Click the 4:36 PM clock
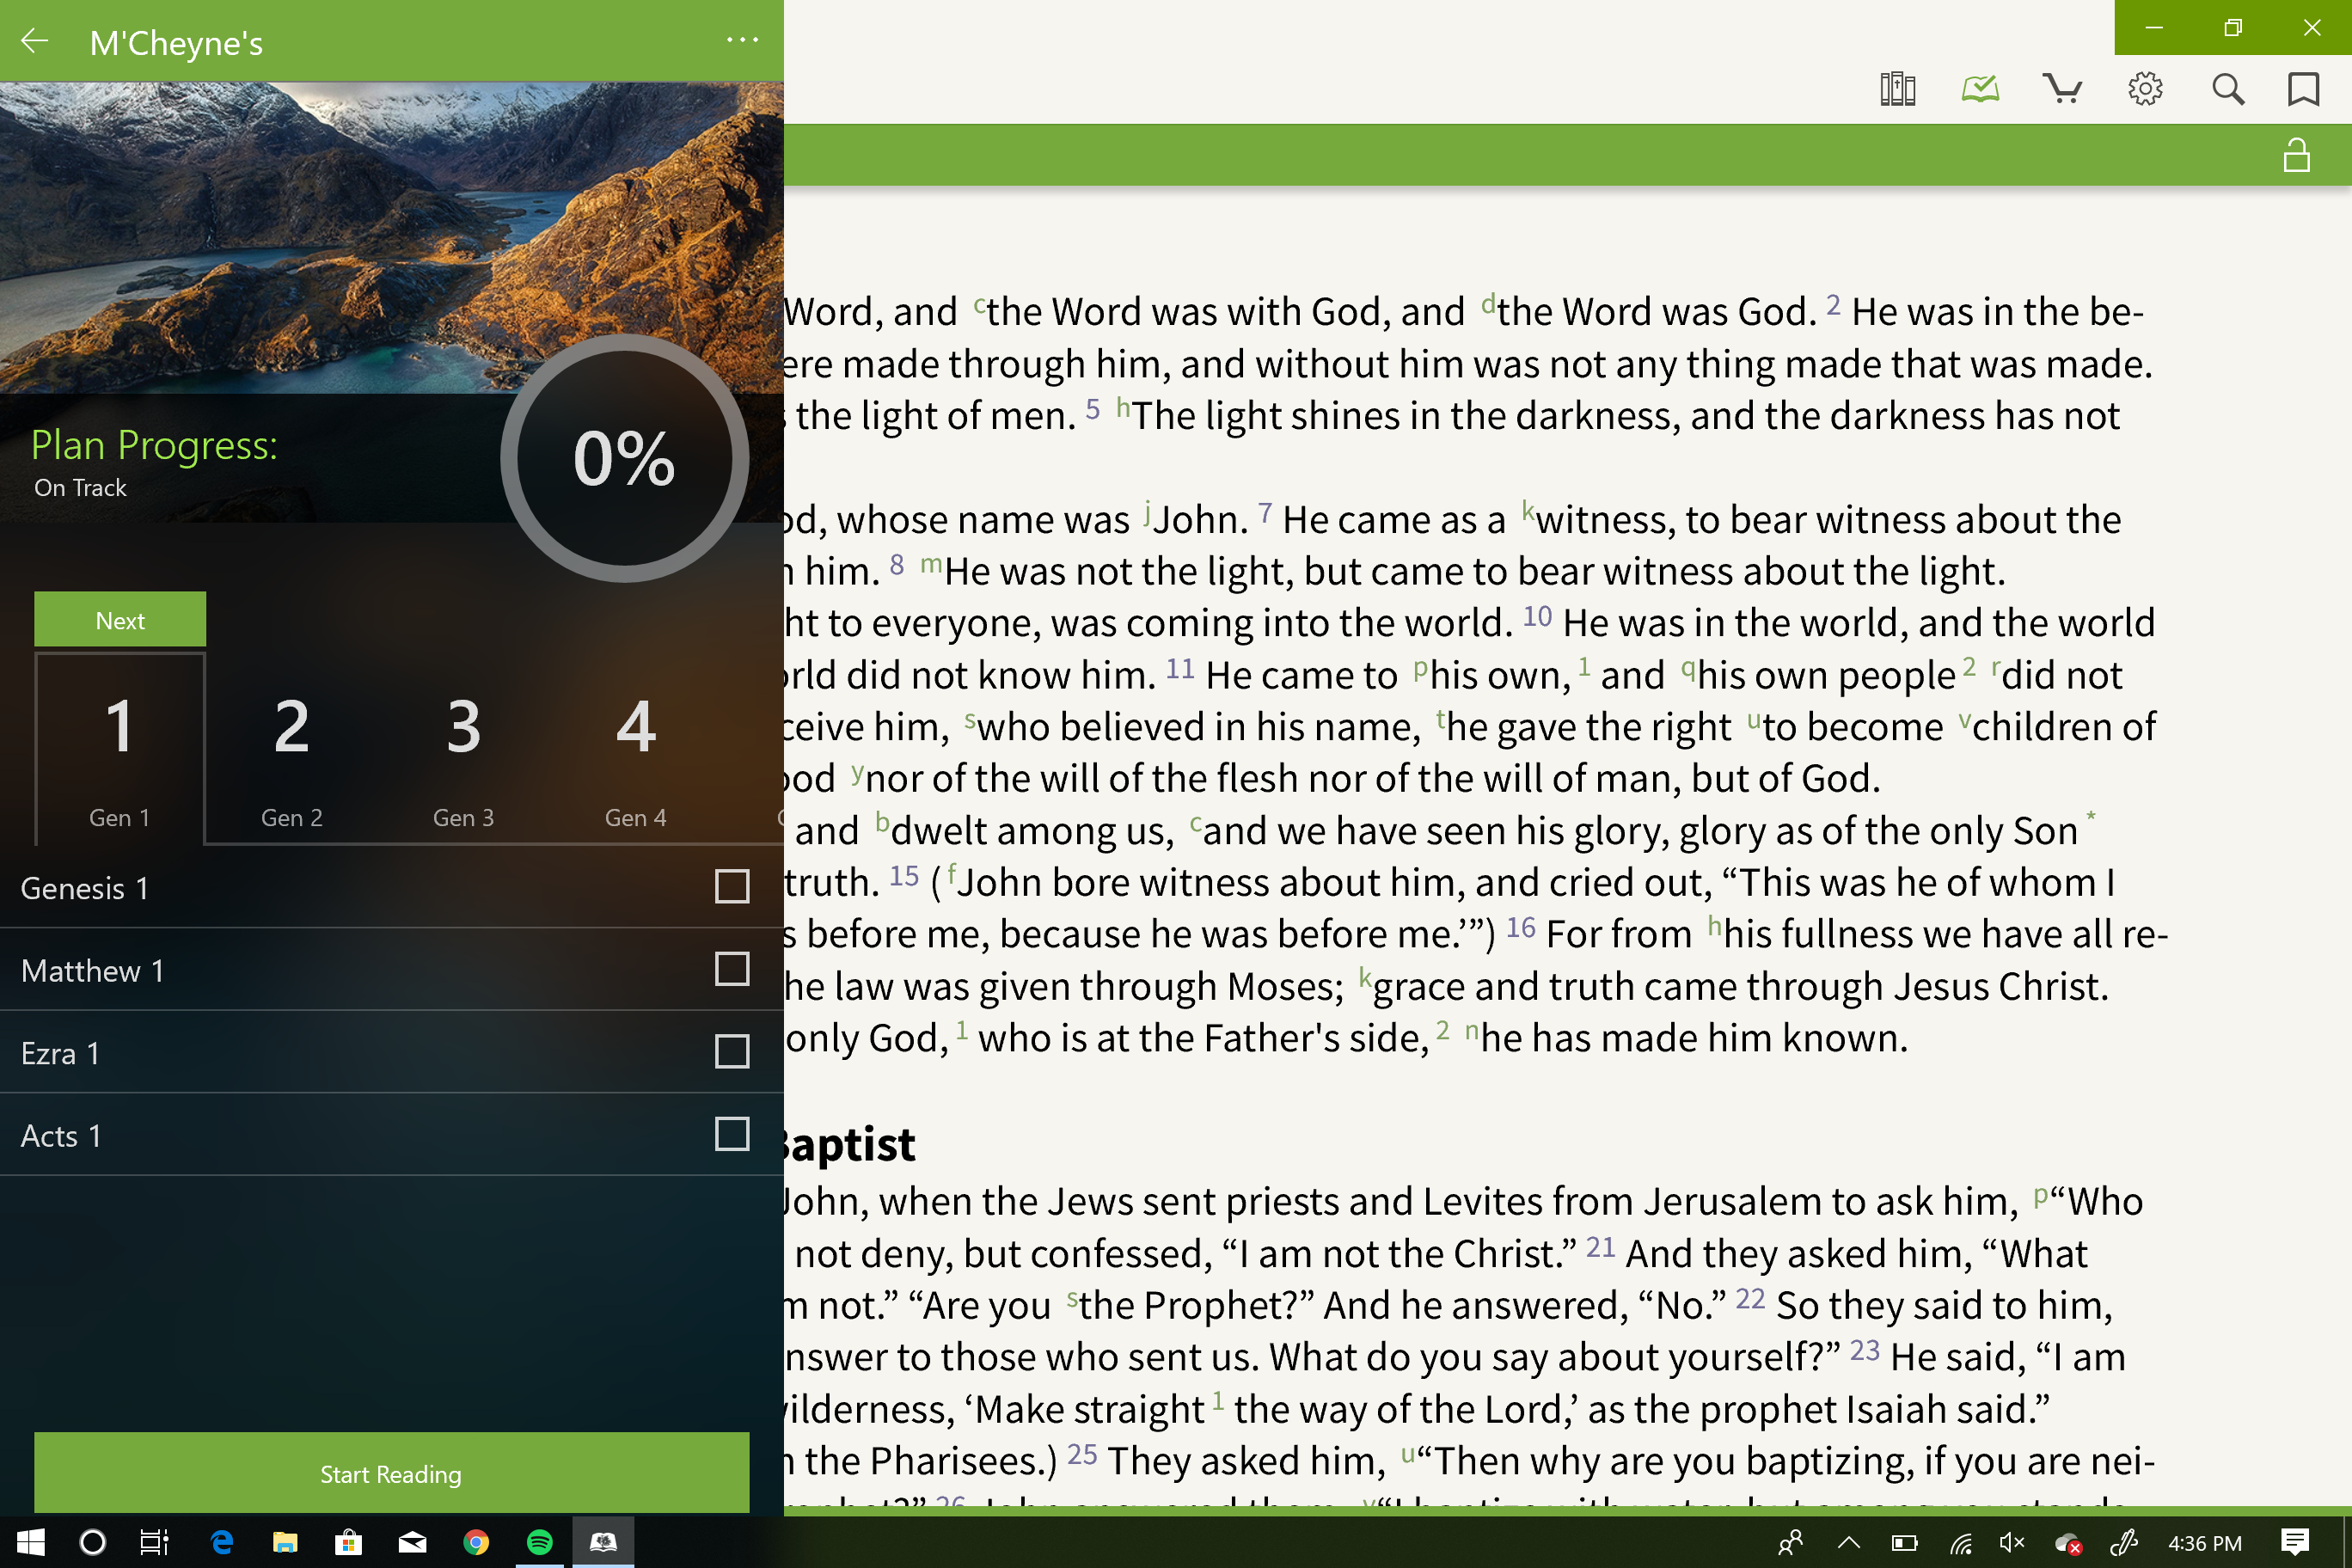The width and height of the screenshot is (2352, 1568). 2205,1543
